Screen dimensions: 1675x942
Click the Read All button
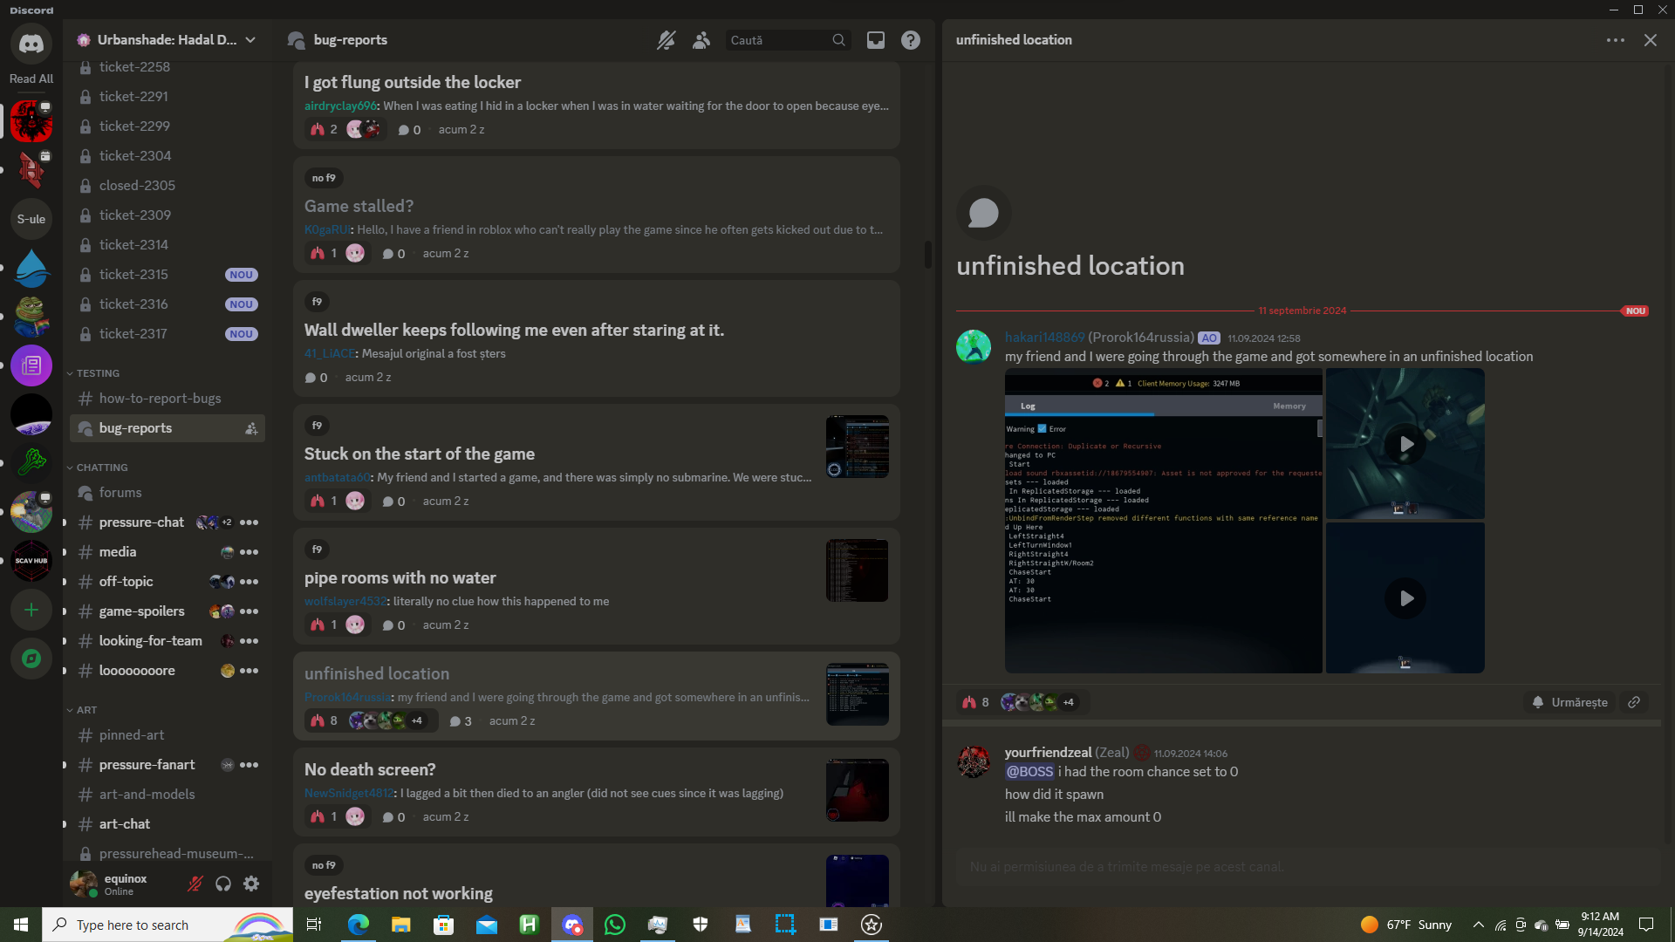point(31,78)
